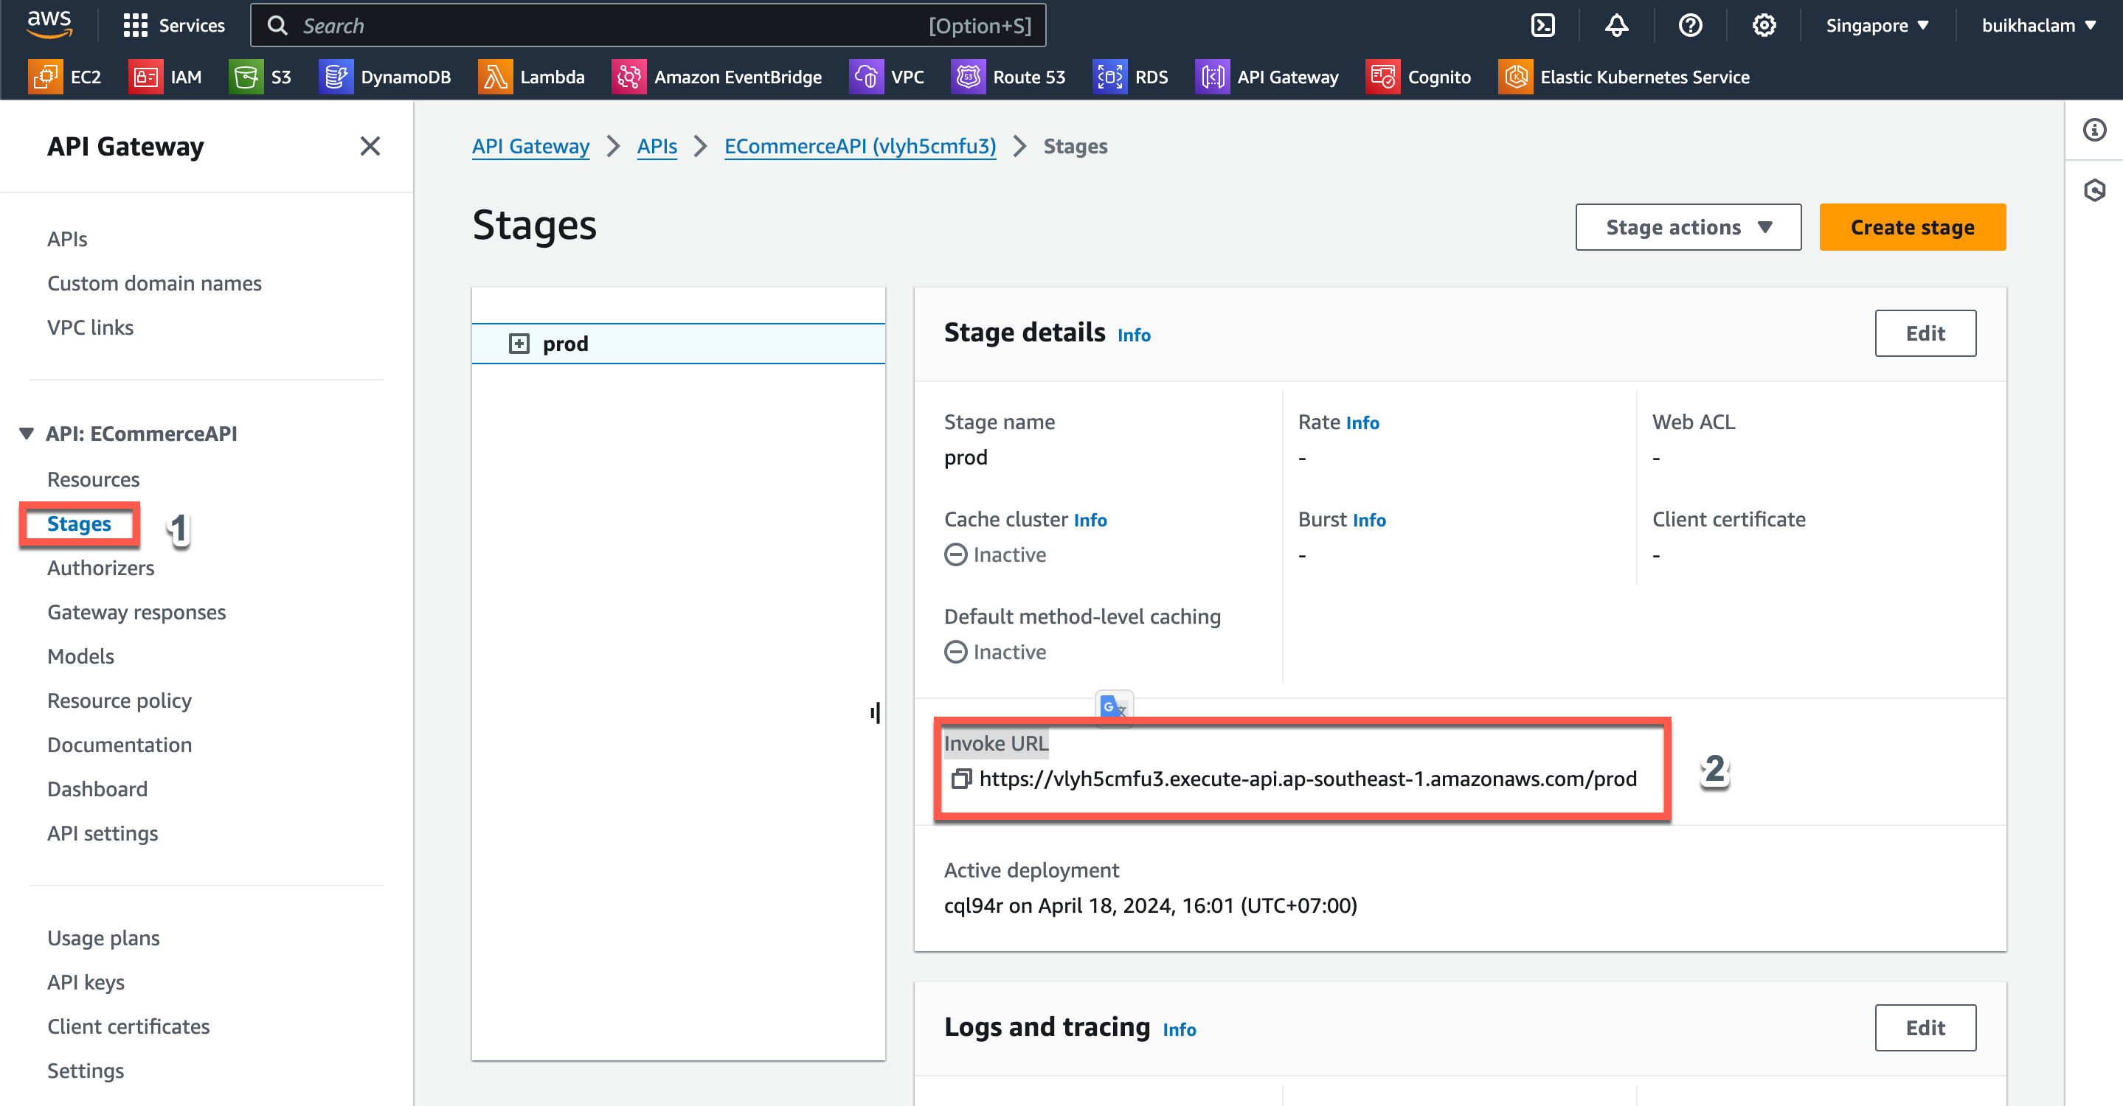2123x1106 pixels.
Task: Open Info link next to Rate
Action: (1362, 422)
